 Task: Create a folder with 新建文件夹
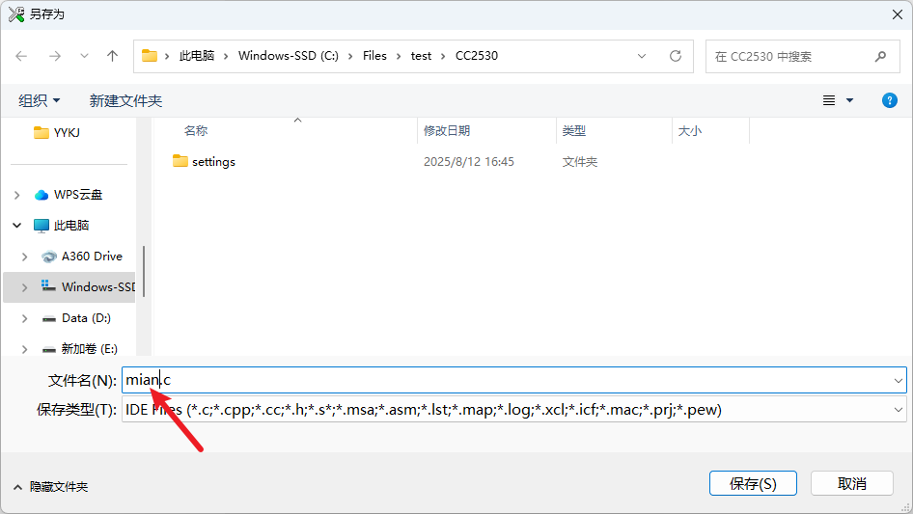(x=125, y=100)
